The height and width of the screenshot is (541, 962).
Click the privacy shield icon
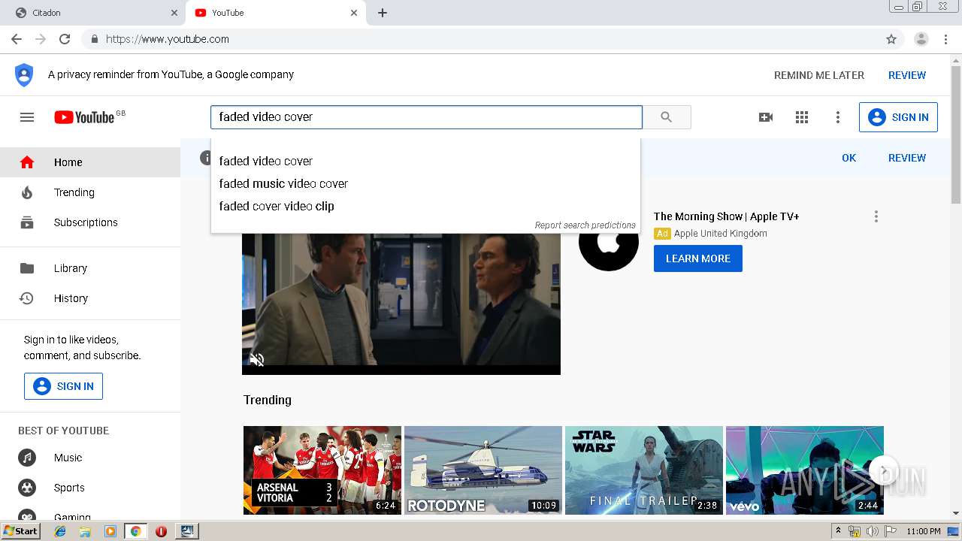[x=24, y=75]
